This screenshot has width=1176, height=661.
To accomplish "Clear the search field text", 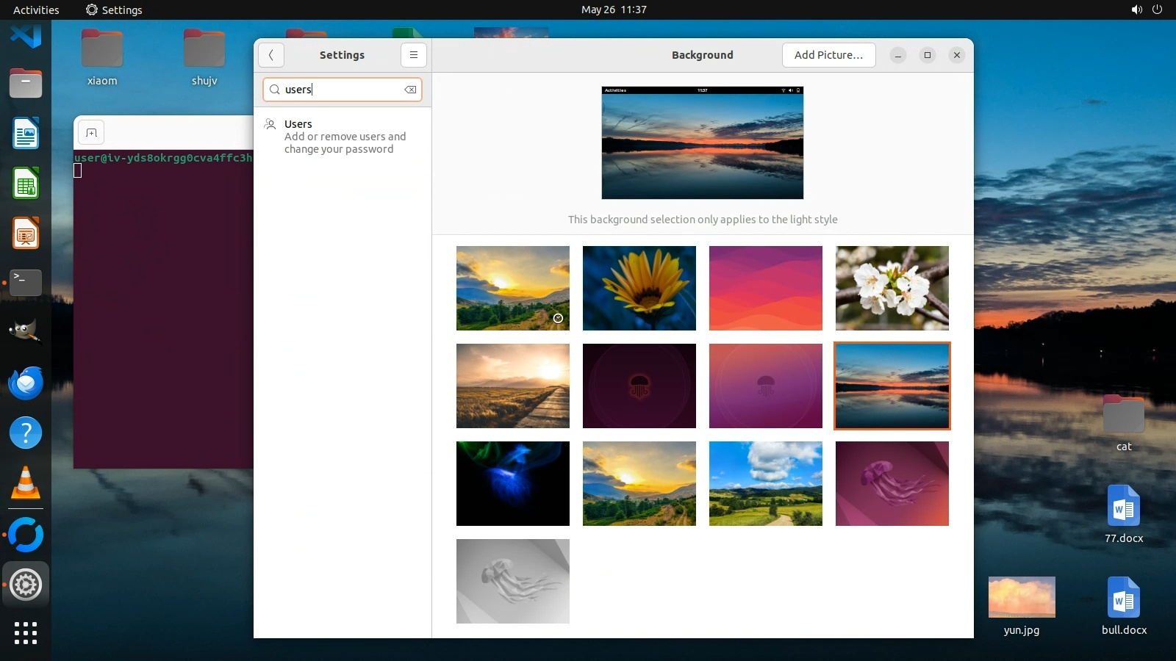I will (410, 90).
